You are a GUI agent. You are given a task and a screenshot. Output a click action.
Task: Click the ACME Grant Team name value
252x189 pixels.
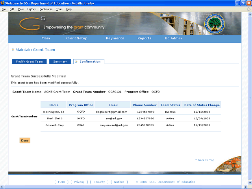coord(57,92)
